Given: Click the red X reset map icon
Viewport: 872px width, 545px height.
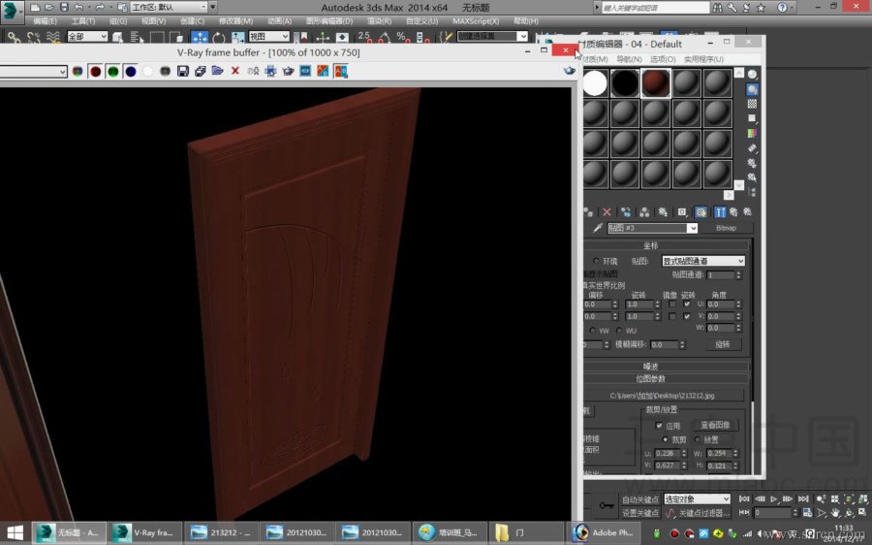Looking at the screenshot, I should click(x=607, y=211).
